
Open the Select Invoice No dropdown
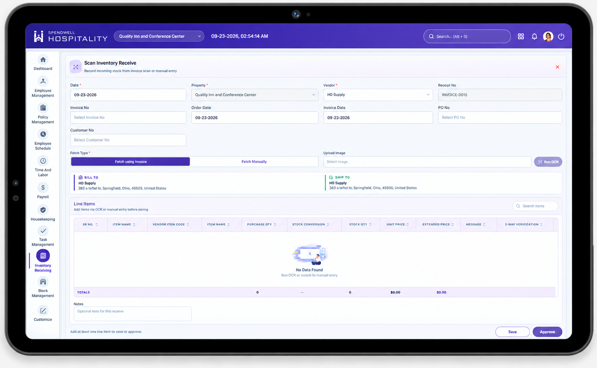tap(128, 117)
